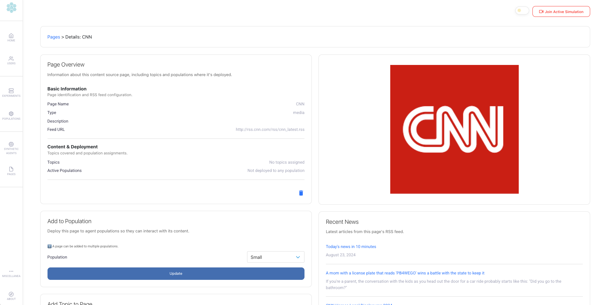This screenshot has height=305, width=601.
Task: Select Pages icon in sidebar
Action: click(11, 171)
